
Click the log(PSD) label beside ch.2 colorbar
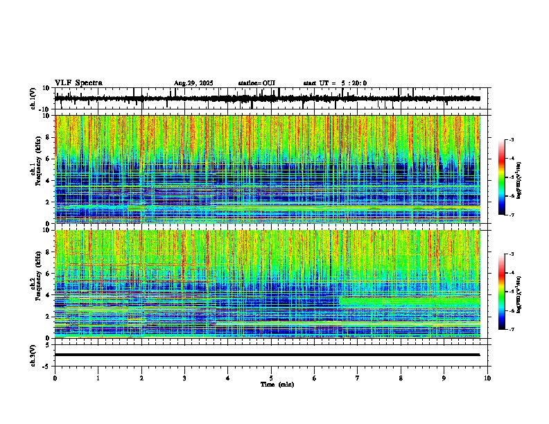click(x=519, y=294)
